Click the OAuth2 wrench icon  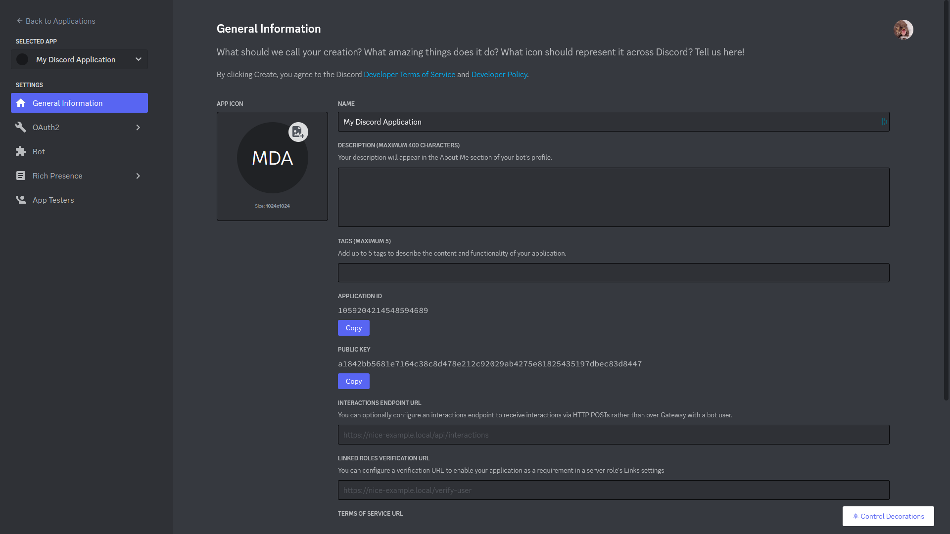[x=21, y=127]
